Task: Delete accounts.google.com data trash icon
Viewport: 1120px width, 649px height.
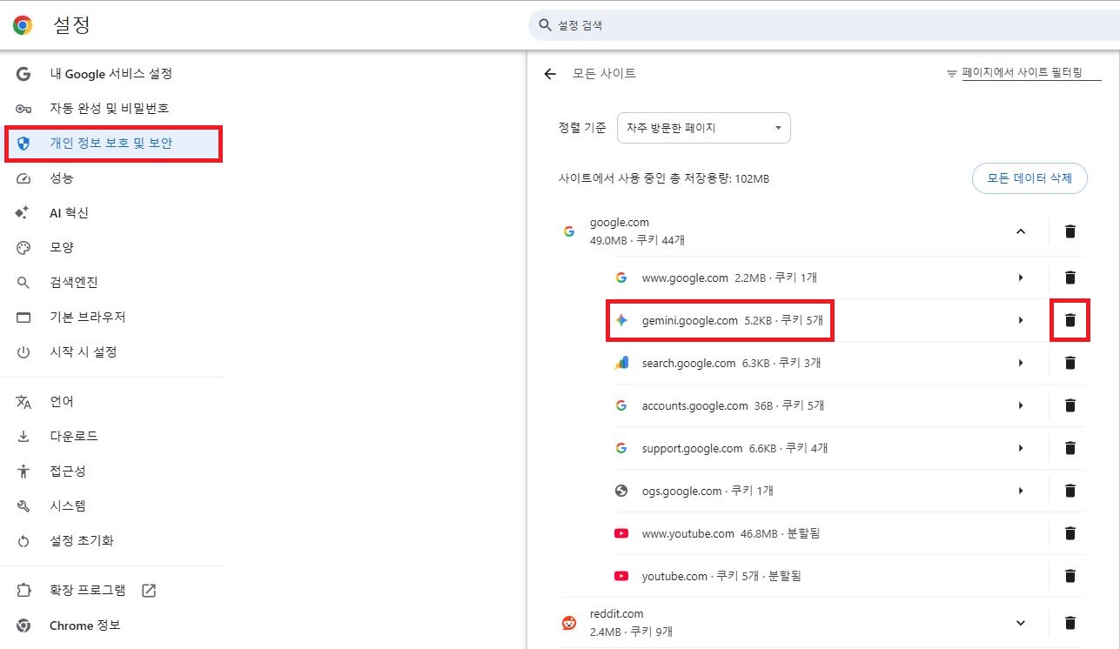Action: (x=1070, y=405)
